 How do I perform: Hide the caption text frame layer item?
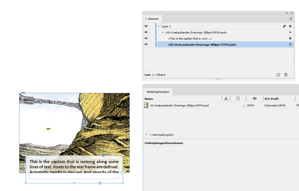point(146,38)
